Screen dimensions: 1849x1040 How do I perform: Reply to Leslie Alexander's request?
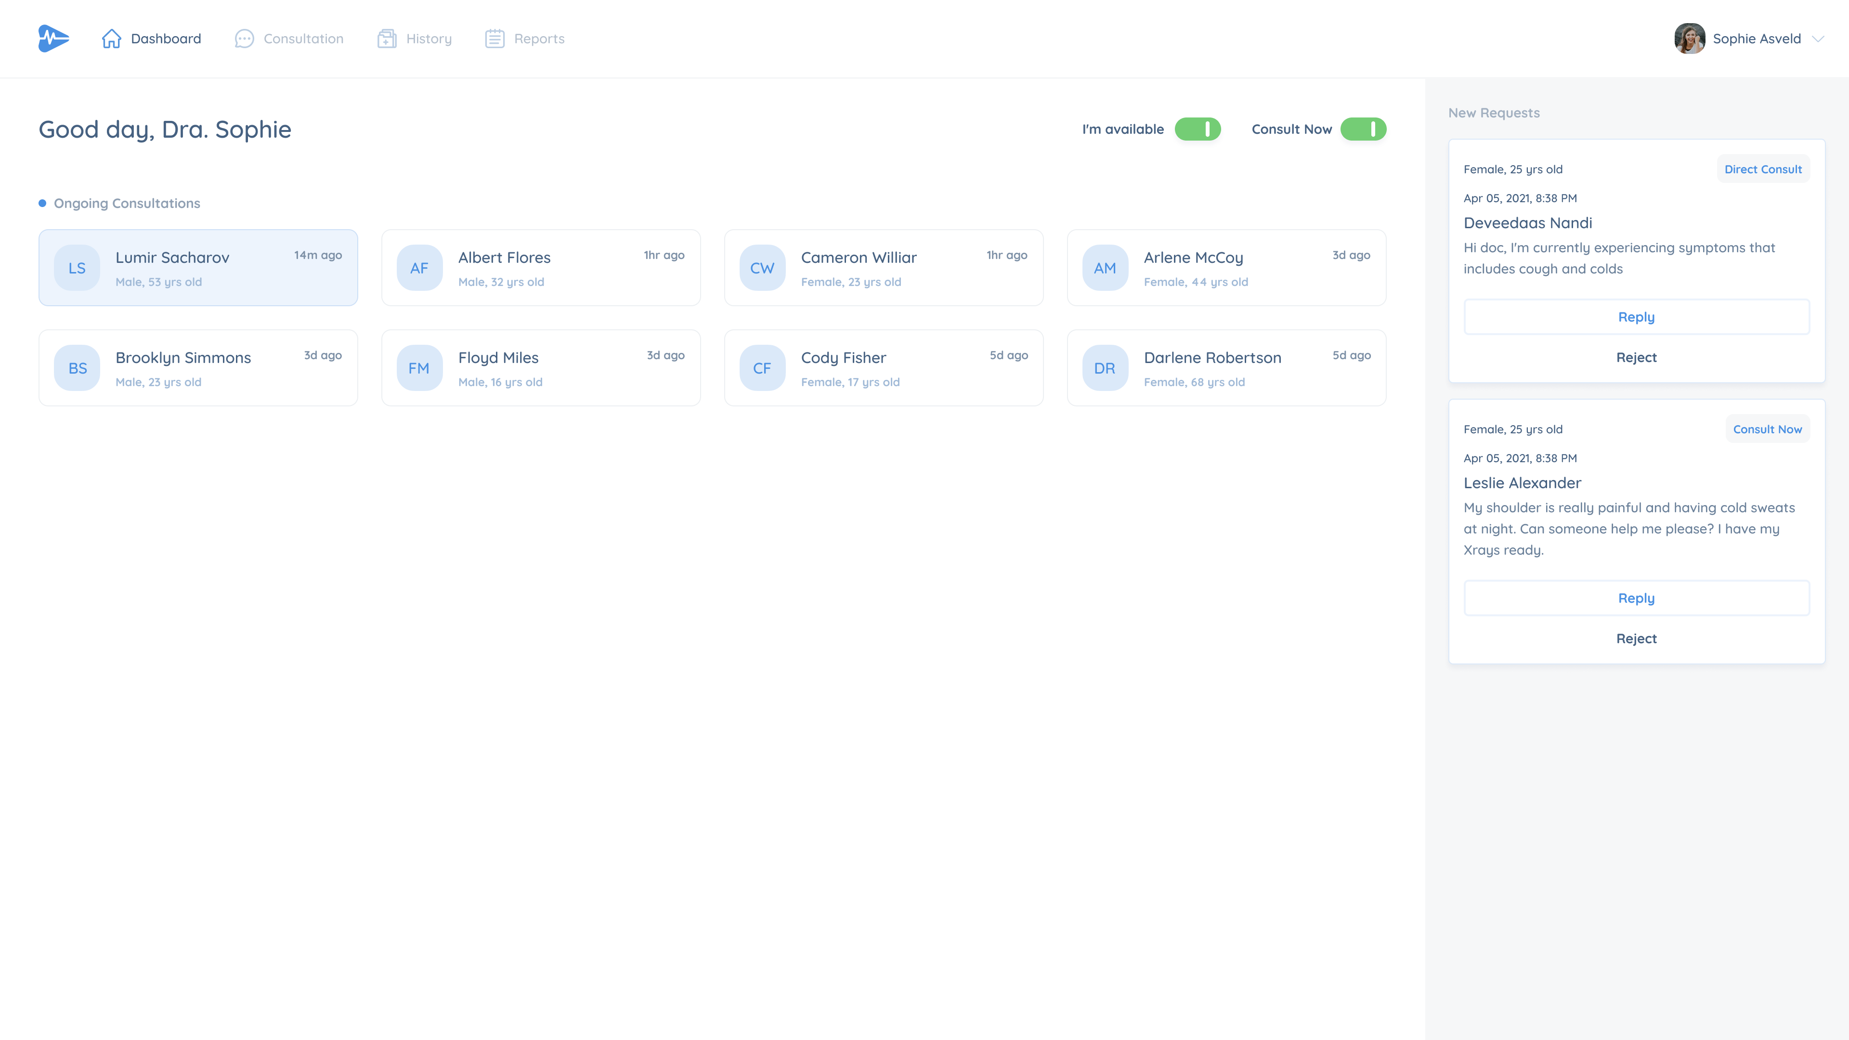(1637, 598)
